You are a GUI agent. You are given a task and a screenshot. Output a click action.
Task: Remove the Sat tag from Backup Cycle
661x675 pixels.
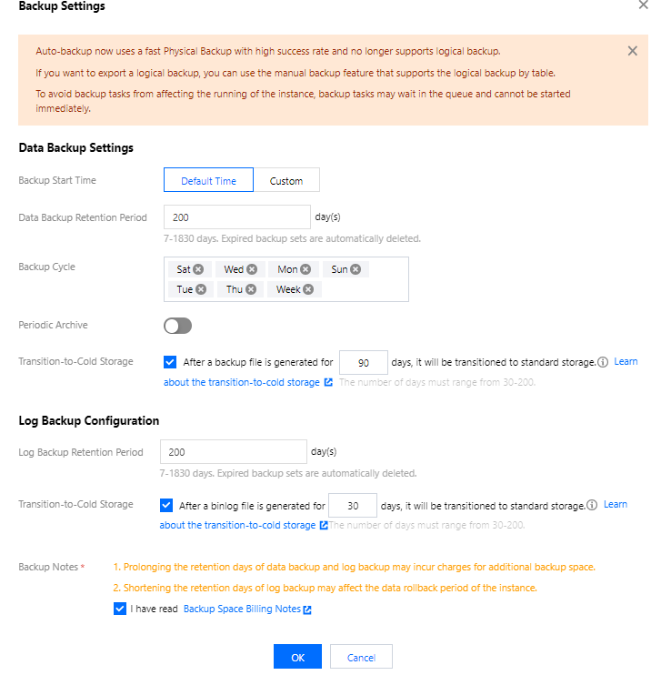(197, 269)
